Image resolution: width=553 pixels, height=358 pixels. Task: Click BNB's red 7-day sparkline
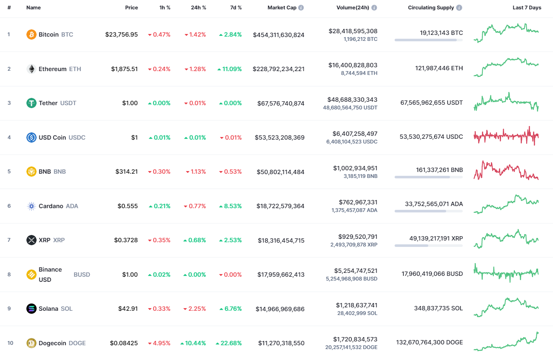click(506, 170)
